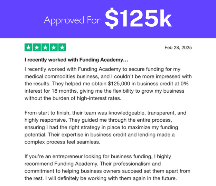216x186 pixels.
Task: Click the $125k headline amount
Action: pyautogui.click(x=138, y=18)
